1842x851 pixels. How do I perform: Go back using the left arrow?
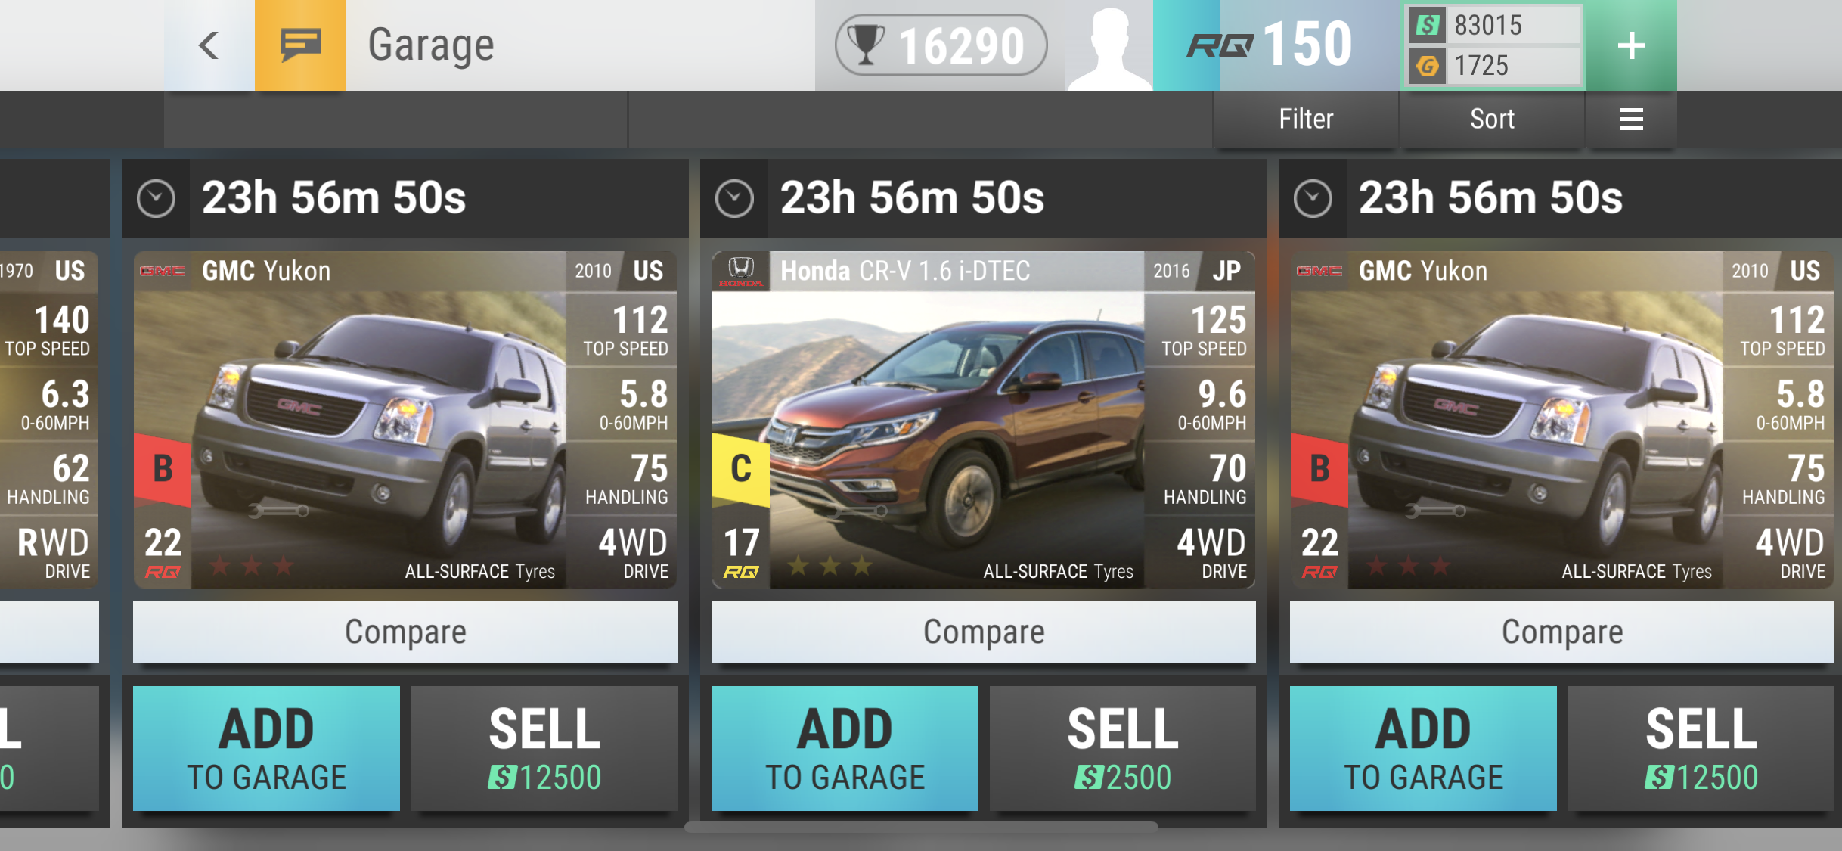[209, 45]
